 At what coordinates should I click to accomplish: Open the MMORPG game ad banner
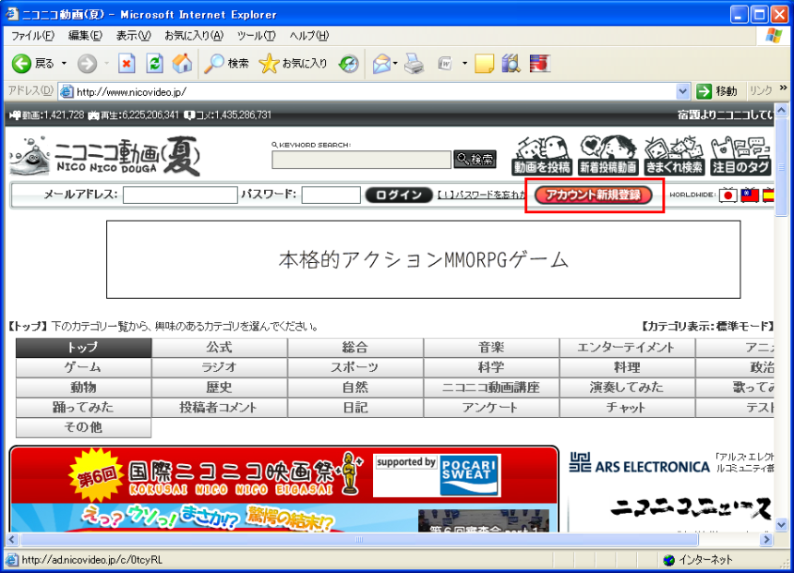pyautogui.click(x=424, y=259)
